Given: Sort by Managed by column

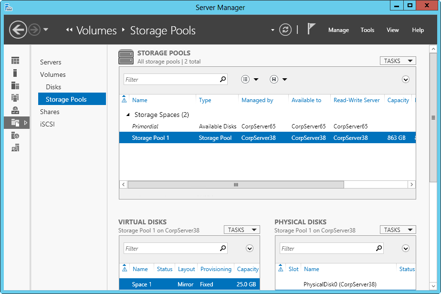Looking at the screenshot, I should 257,100.
